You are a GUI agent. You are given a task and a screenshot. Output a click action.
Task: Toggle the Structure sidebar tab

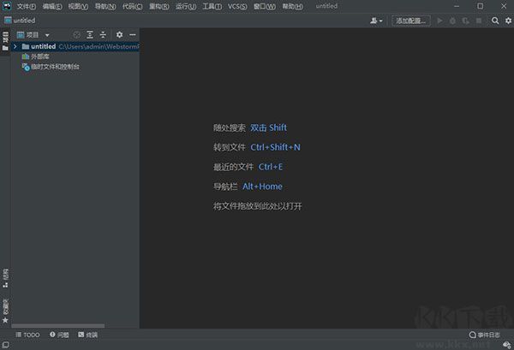point(5,278)
